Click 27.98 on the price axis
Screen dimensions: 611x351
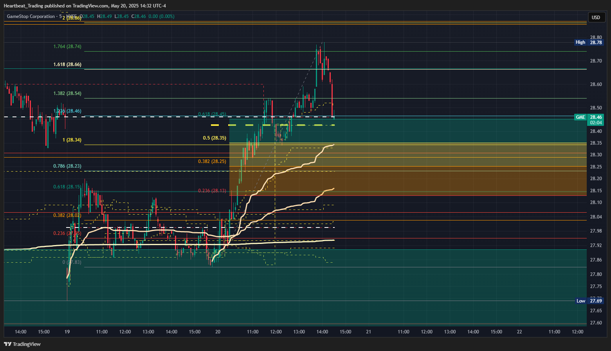[596, 231]
